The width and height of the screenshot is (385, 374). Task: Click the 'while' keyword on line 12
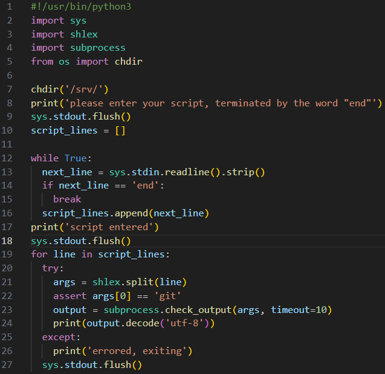[x=45, y=158]
